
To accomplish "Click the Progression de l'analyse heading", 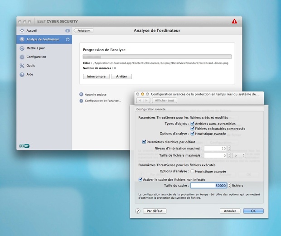I will click(104, 50).
